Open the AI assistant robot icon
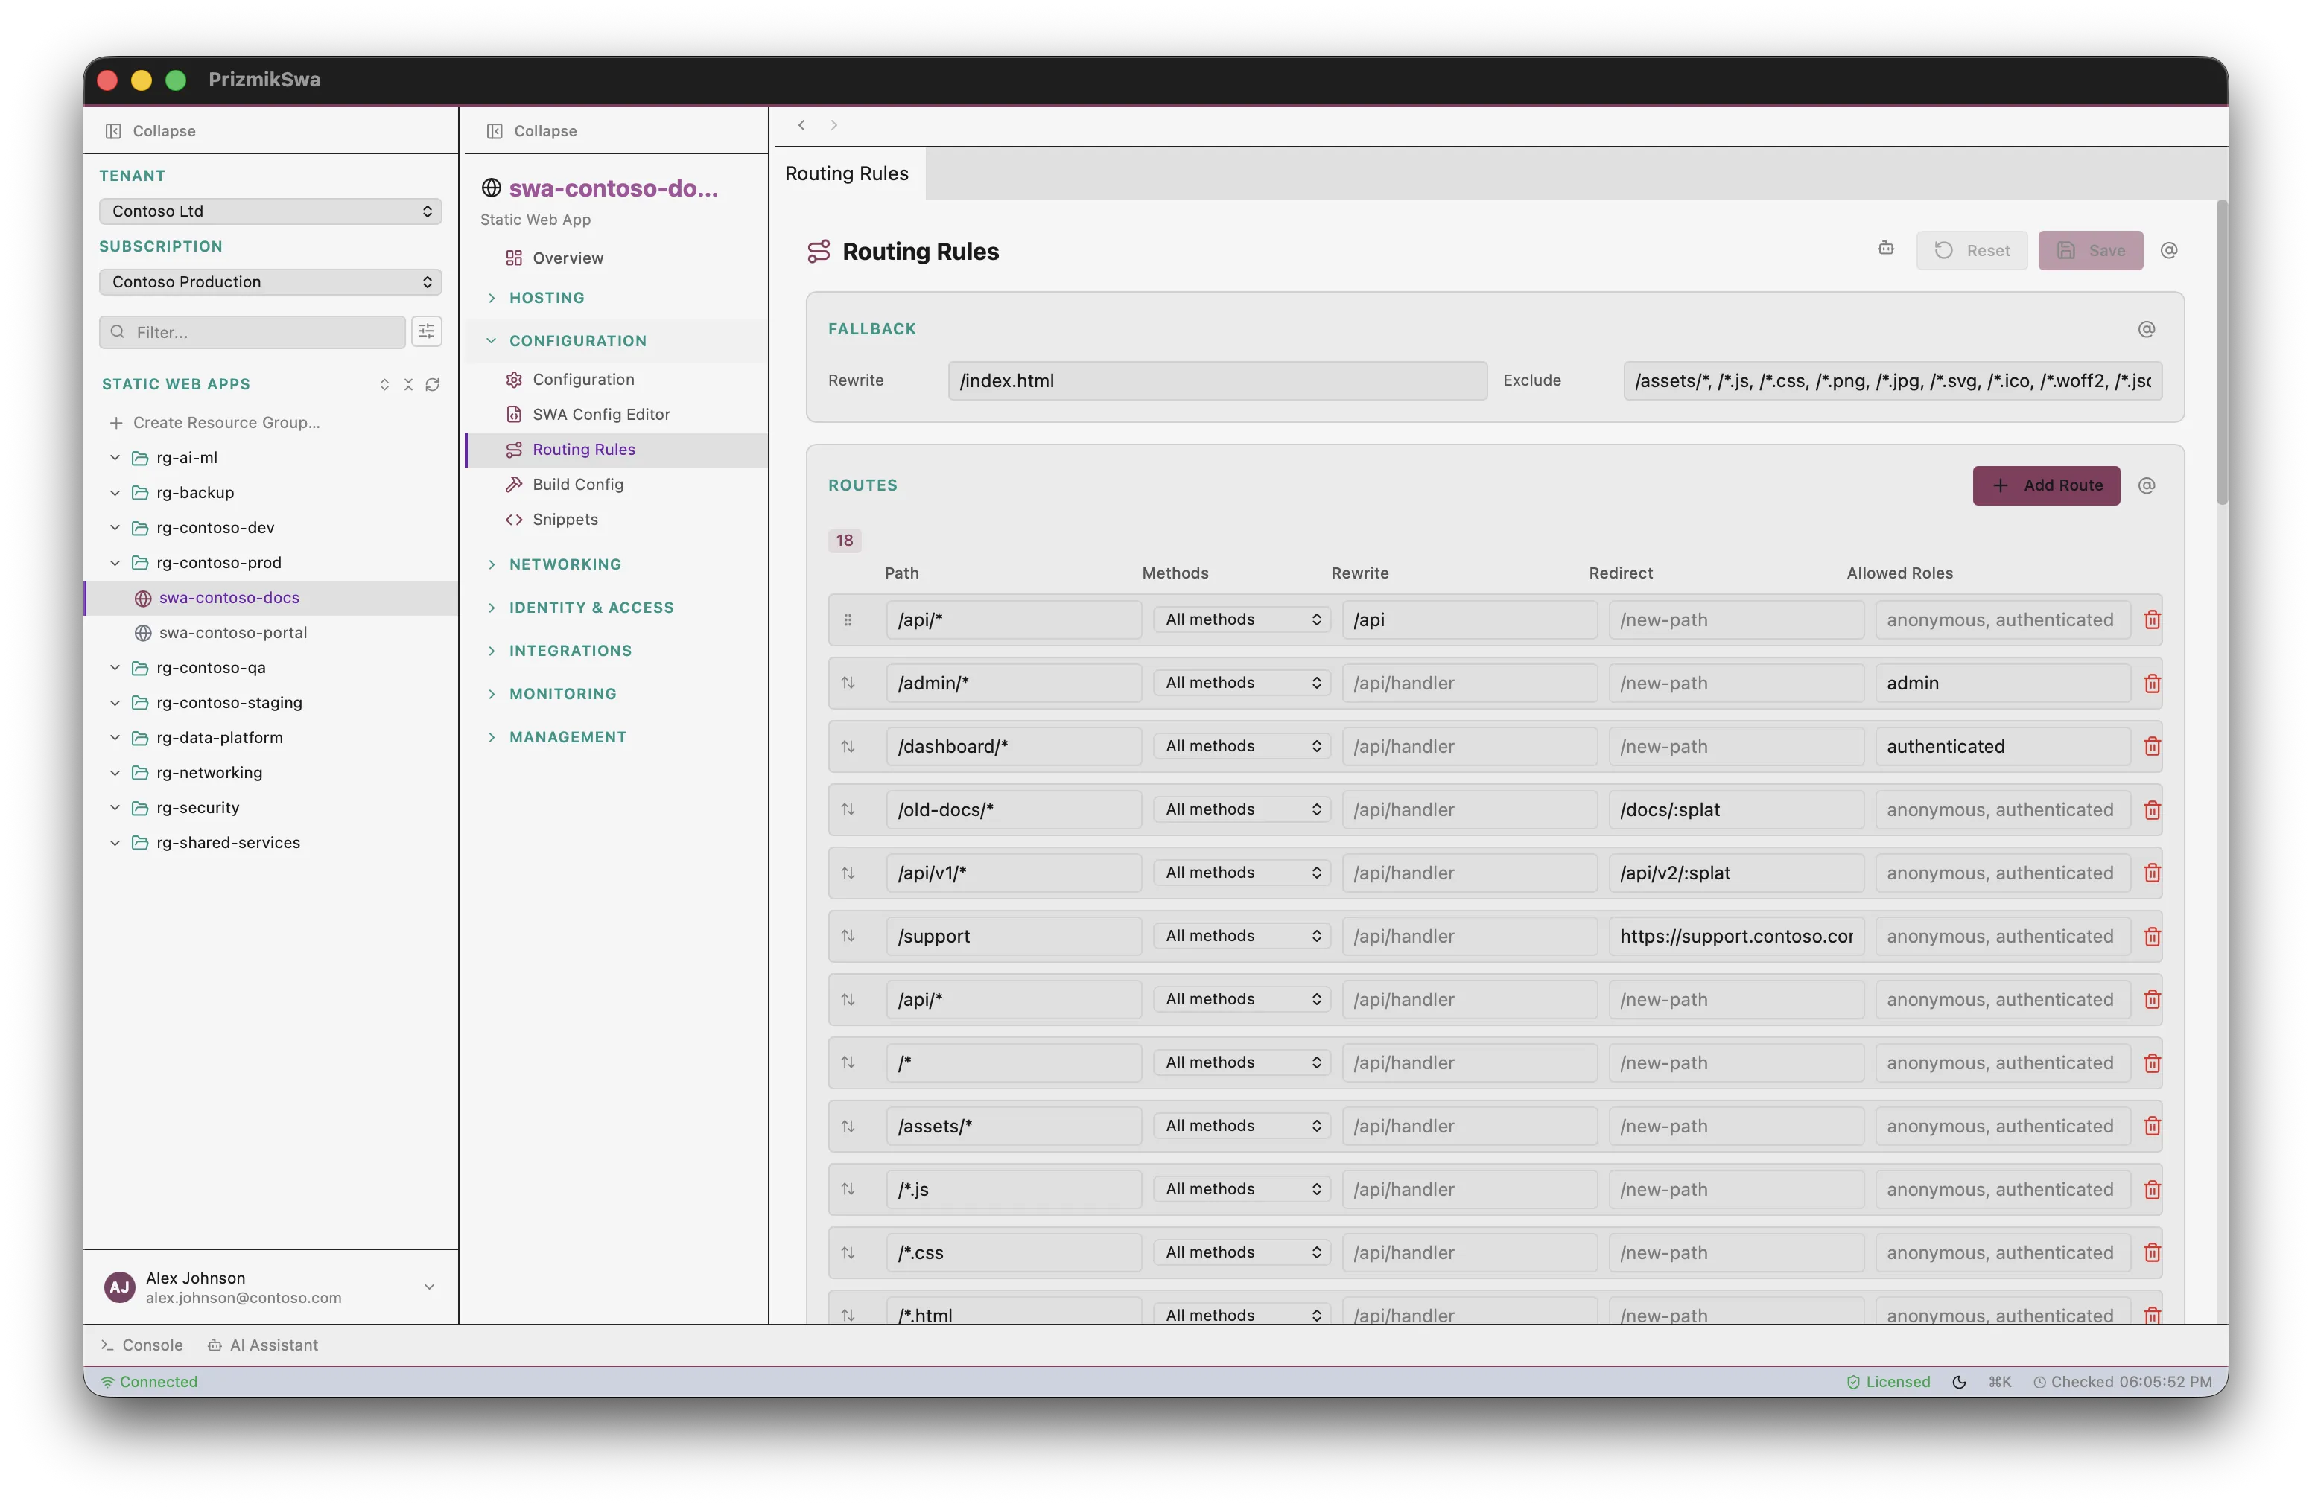Image resolution: width=2312 pixels, height=1507 pixels. (1885, 249)
